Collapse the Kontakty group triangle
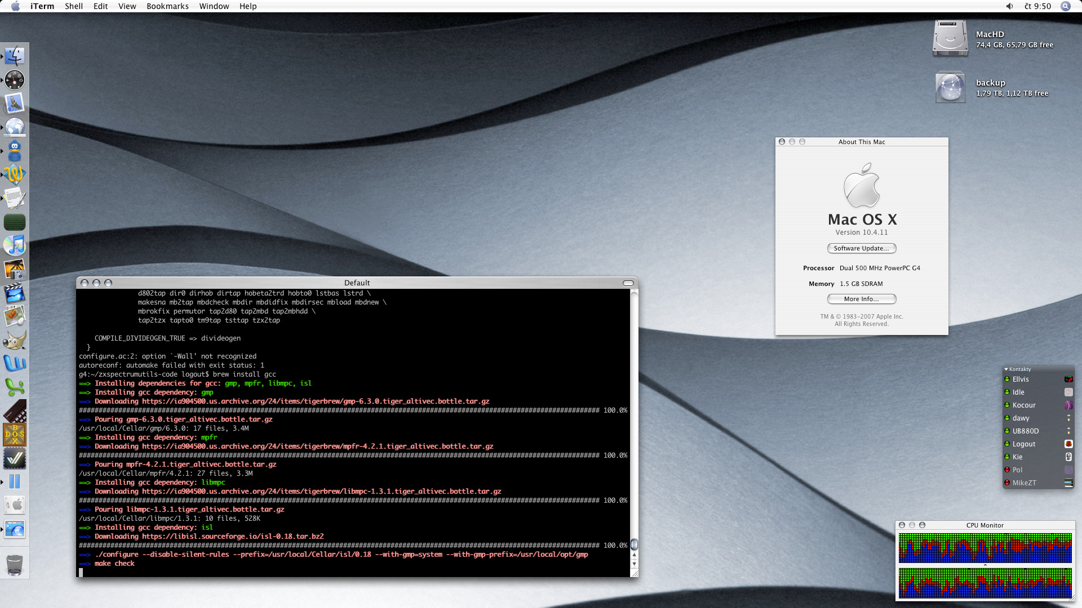 coord(1006,369)
